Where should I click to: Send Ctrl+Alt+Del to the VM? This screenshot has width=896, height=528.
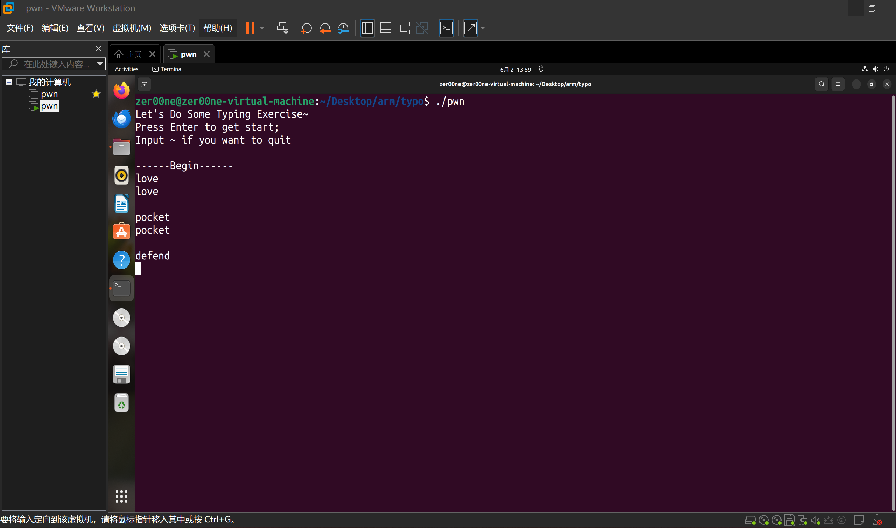pyautogui.click(x=283, y=28)
